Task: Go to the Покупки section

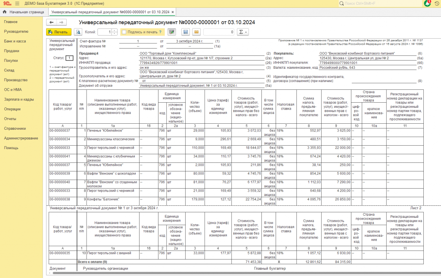Action: (x=11, y=61)
